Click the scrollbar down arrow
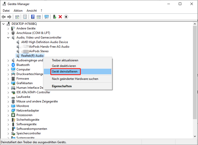The height and width of the screenshot is (145, 198). pyautogui.click(x=195, y=136)
